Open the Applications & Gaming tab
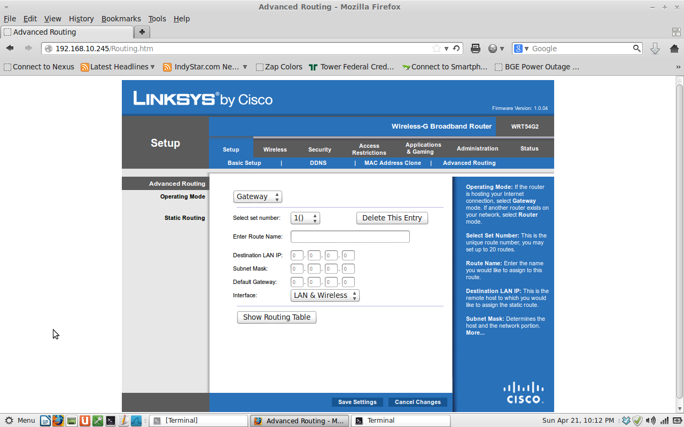The width and height of the screenshot is (684, 427). point(423,148)
